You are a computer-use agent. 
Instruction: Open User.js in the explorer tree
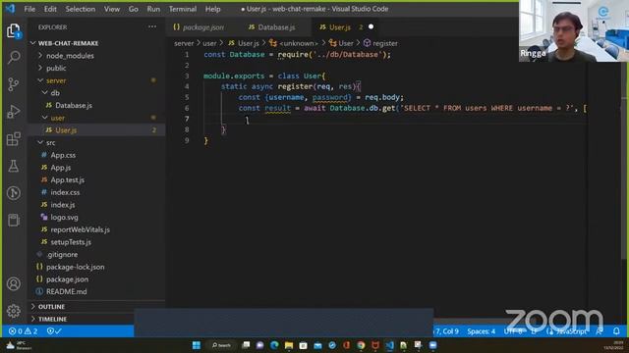pos(96,130)
